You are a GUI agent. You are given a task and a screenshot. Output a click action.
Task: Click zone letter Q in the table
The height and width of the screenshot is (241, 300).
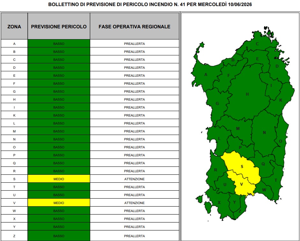[14, 163]
